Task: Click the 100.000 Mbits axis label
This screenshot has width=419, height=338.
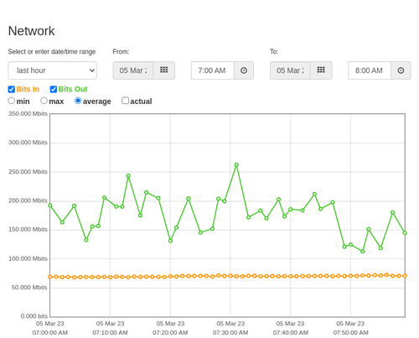Action: [28, 258]
